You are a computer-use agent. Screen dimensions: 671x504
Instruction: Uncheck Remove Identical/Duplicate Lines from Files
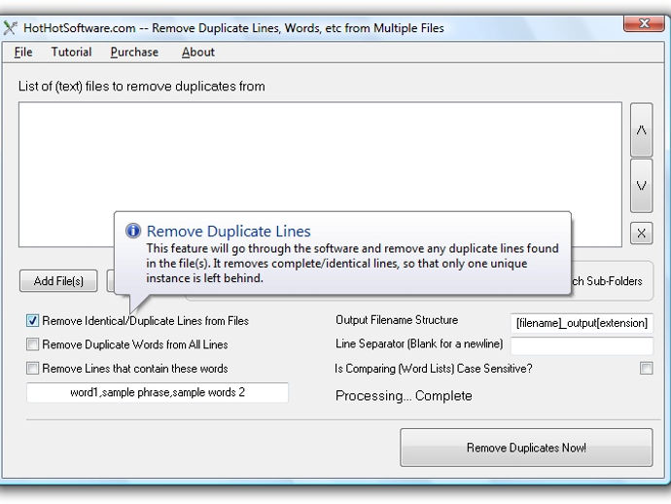click(x=32, y=321)
